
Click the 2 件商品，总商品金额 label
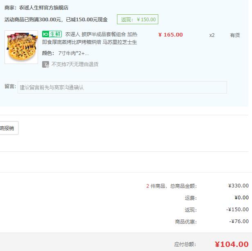[171, 186]
